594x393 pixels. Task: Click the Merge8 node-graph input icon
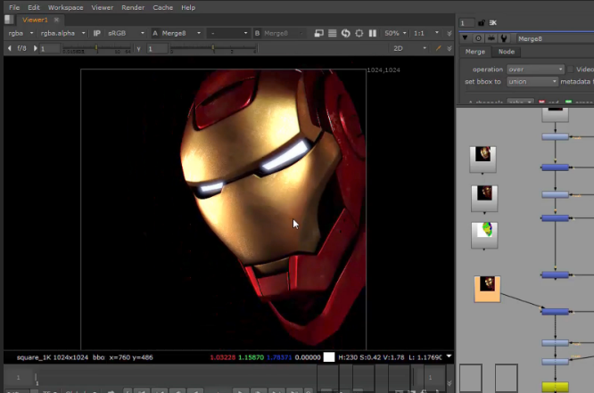(491, 38)
